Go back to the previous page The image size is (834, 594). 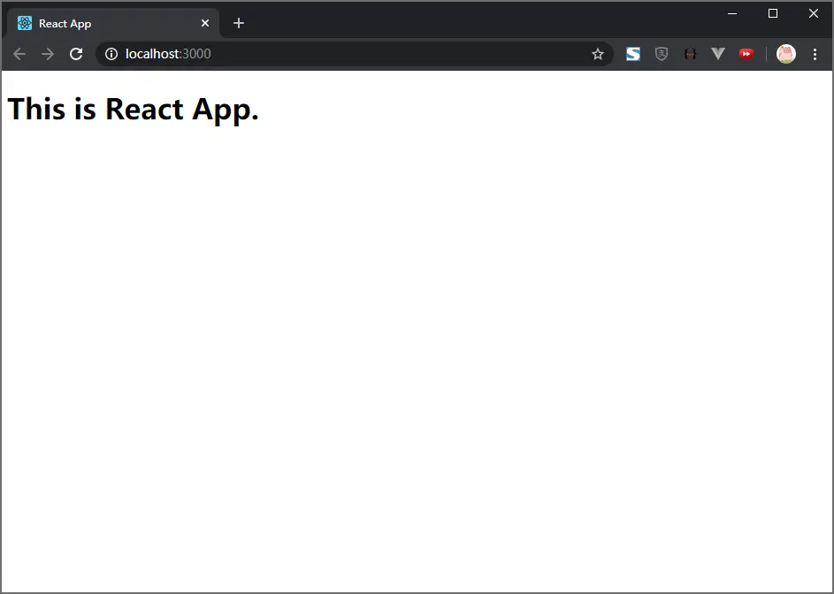point(19,54)
